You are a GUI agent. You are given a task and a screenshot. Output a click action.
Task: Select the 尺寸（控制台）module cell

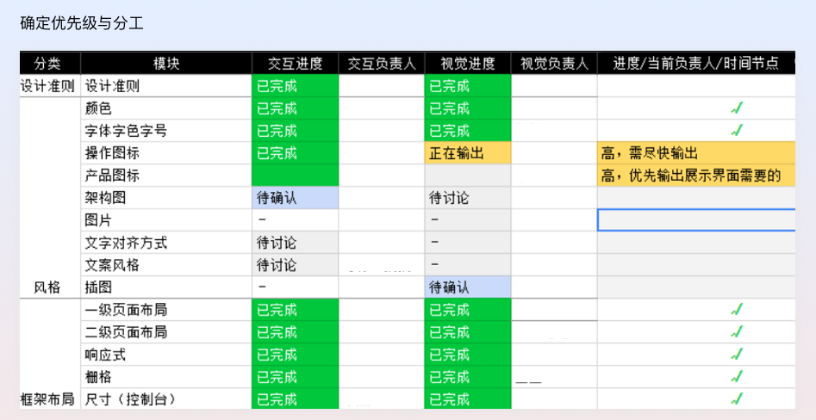[x=166, y=398]
